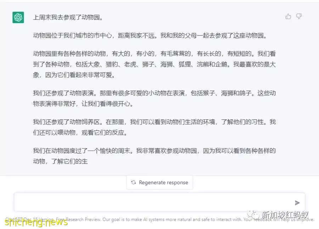Click the Free Research Preview footer text
Screen dimensions: 319x229
pyautogui.click(x=78, y=219)
